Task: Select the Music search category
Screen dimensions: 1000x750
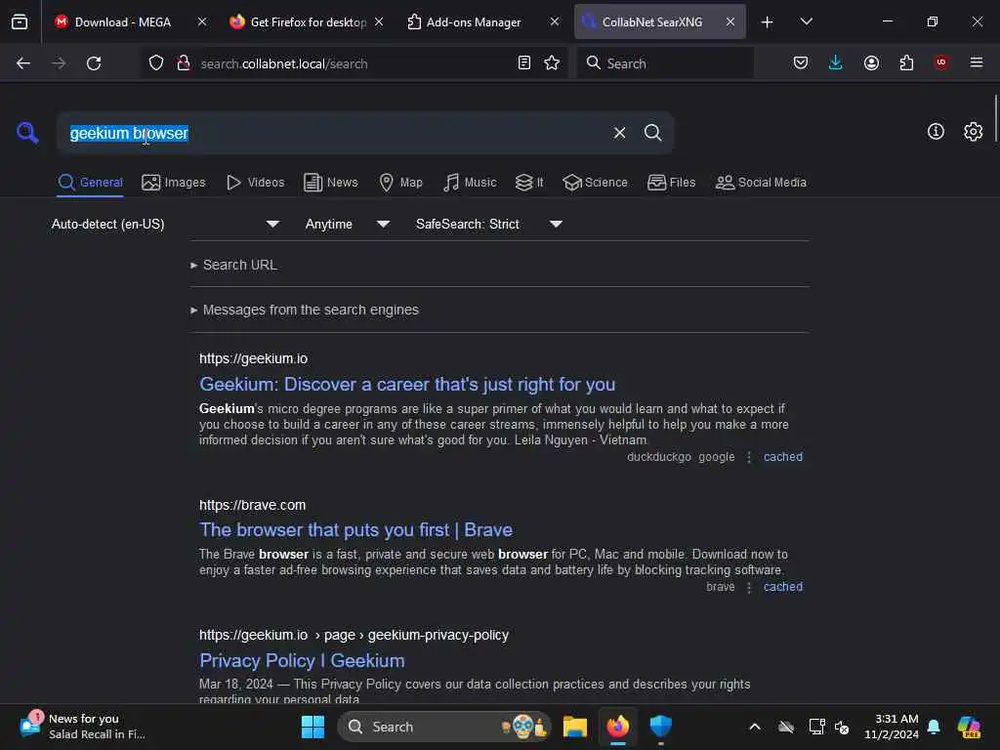Action: (x=470, y=183)
